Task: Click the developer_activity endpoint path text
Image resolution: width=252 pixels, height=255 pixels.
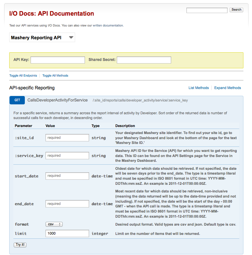Action: 140,100
